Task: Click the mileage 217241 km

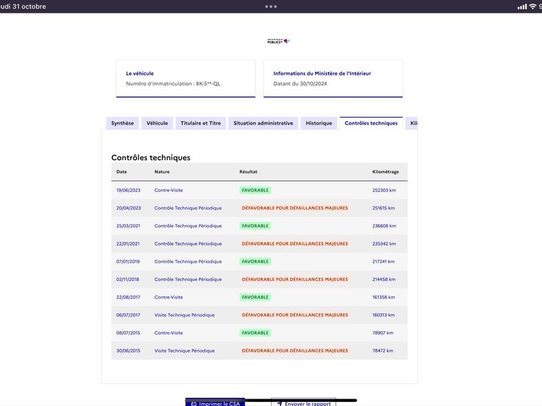Action: 383,262
